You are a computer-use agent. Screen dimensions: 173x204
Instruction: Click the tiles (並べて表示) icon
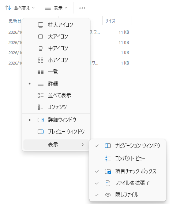(x=41, y=95)
